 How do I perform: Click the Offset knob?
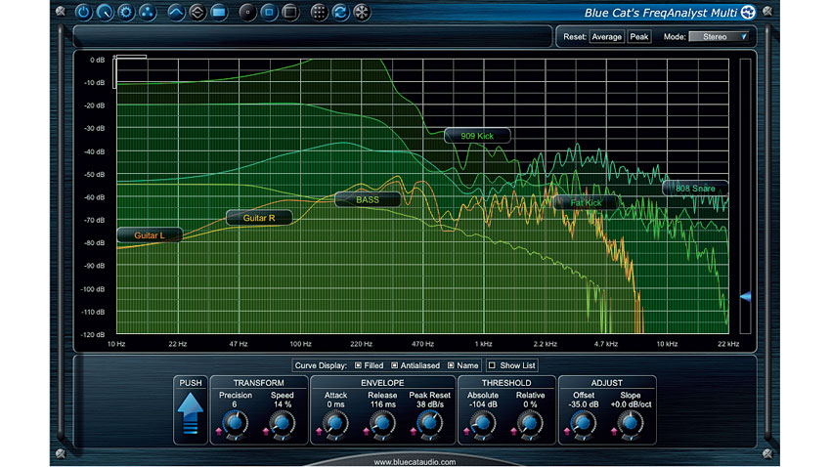[584, 423]
